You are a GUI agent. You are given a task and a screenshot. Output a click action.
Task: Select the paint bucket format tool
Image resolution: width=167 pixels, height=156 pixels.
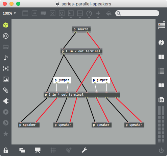(109, 13)
